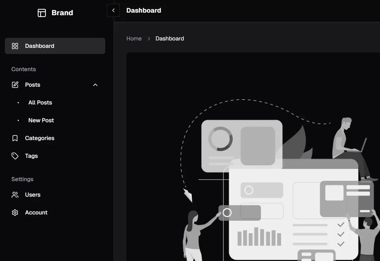Click the Home breadcrumb link
380x261 pixels.
click(134, 38)
